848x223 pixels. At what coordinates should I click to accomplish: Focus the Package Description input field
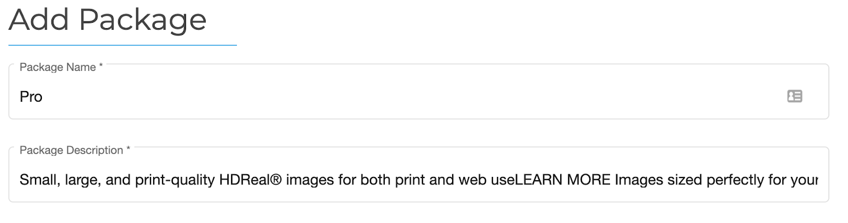(419, 175)
